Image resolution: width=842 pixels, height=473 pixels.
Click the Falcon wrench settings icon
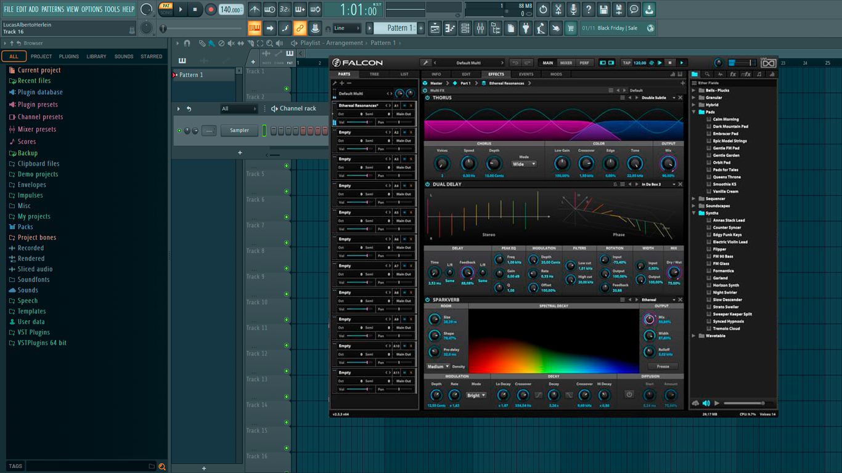[x=425, y=63]
